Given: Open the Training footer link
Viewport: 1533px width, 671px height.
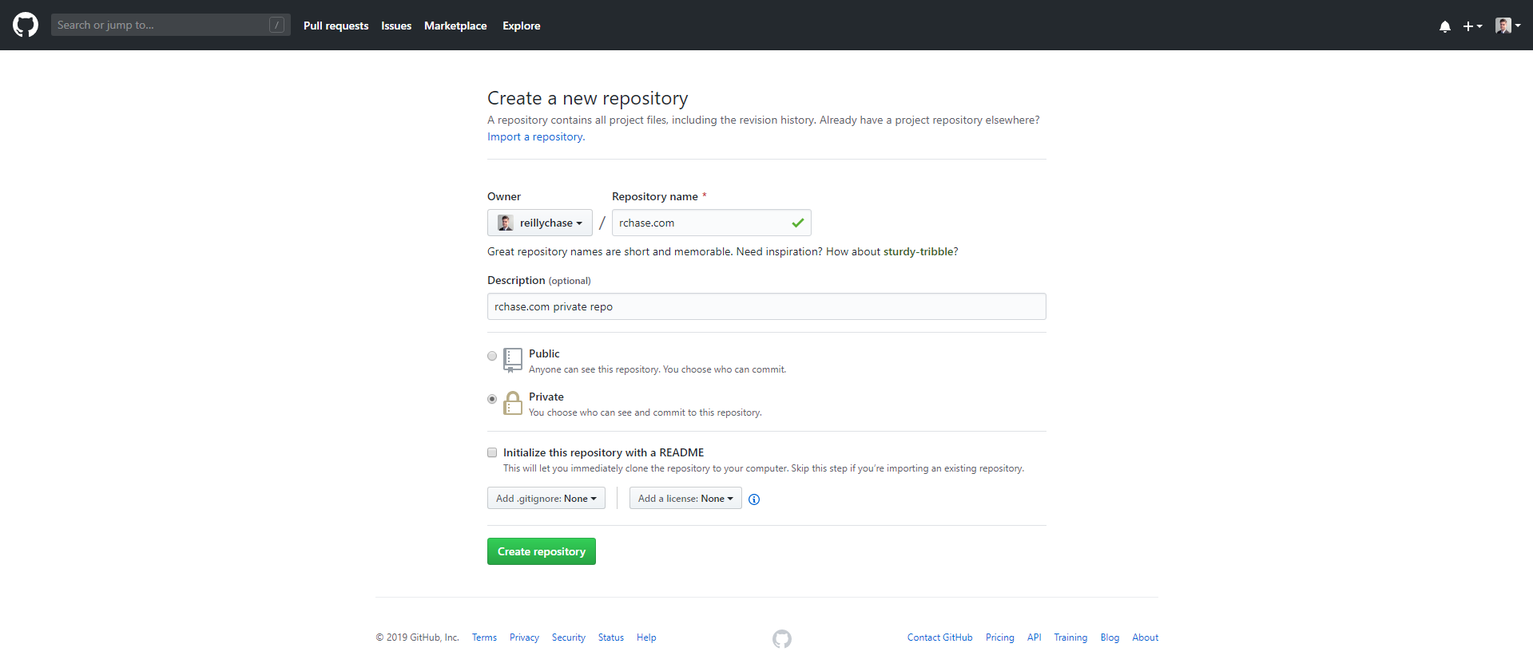Looking at the screenshot, I should point(1070,637).
